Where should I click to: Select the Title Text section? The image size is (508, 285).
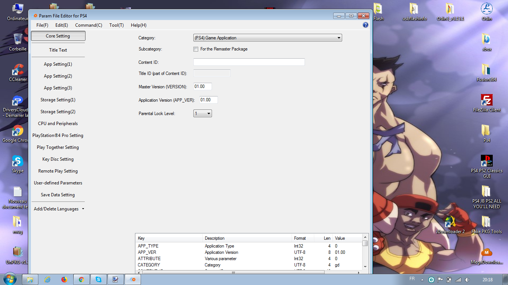(x=58, y=50)
